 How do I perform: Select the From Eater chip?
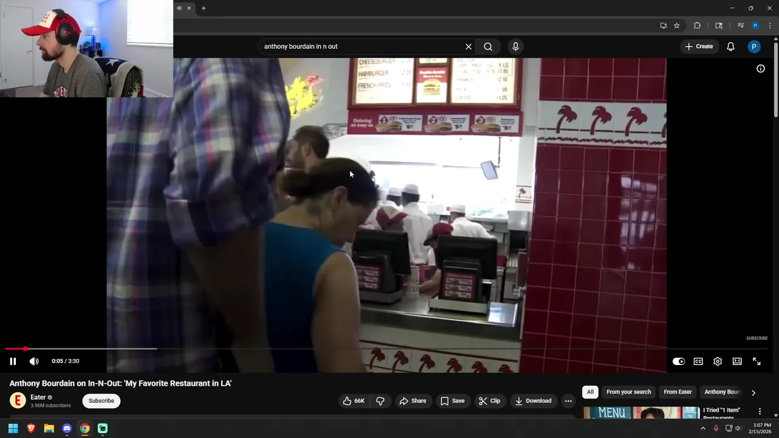(x=677, y=392)
